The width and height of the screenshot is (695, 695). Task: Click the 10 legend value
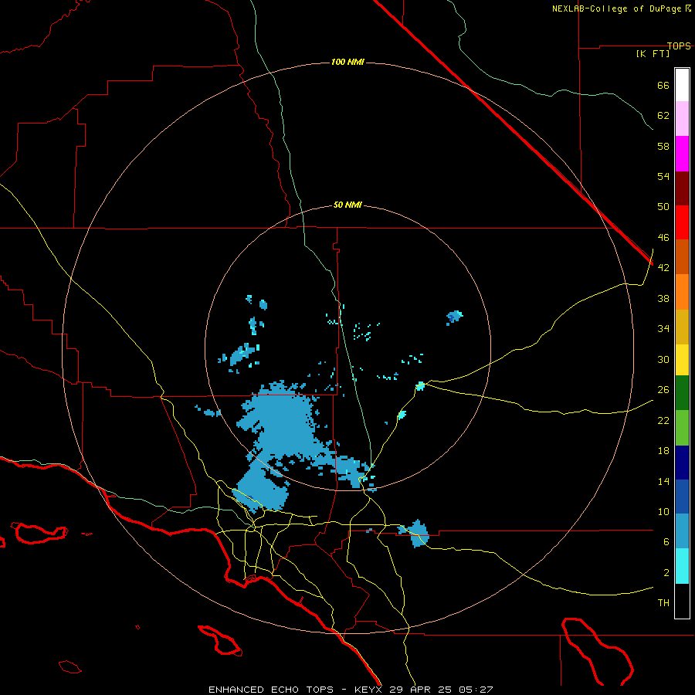(x=663, y=511)
